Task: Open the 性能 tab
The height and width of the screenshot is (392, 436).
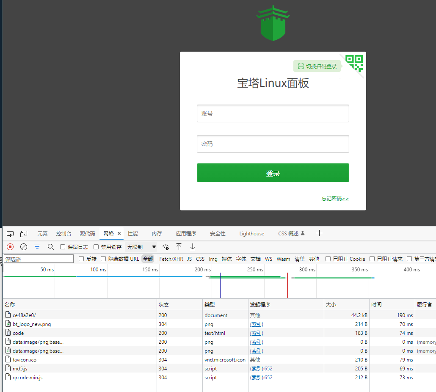Action: [132, 234]
